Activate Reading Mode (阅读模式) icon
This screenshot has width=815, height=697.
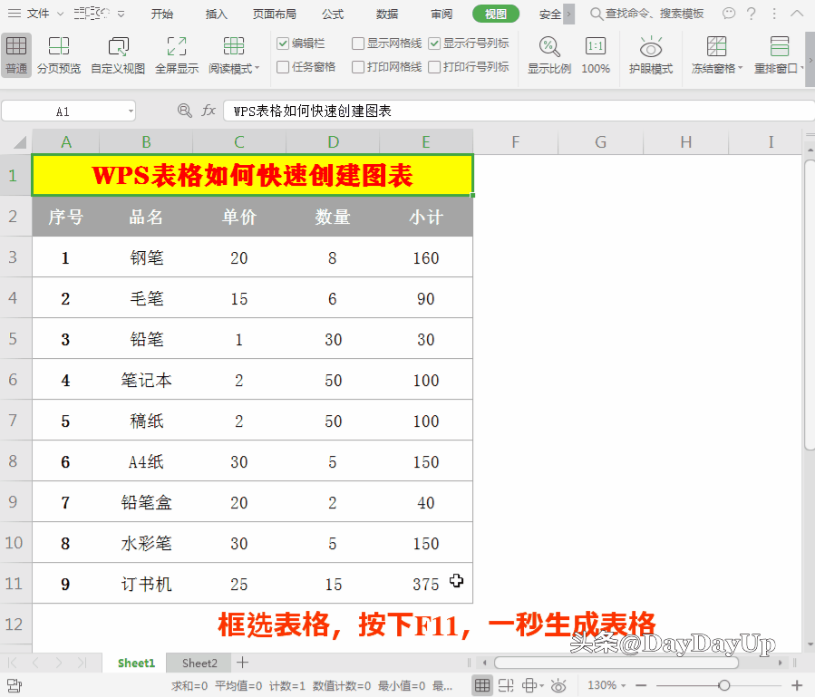pos(233,47)
